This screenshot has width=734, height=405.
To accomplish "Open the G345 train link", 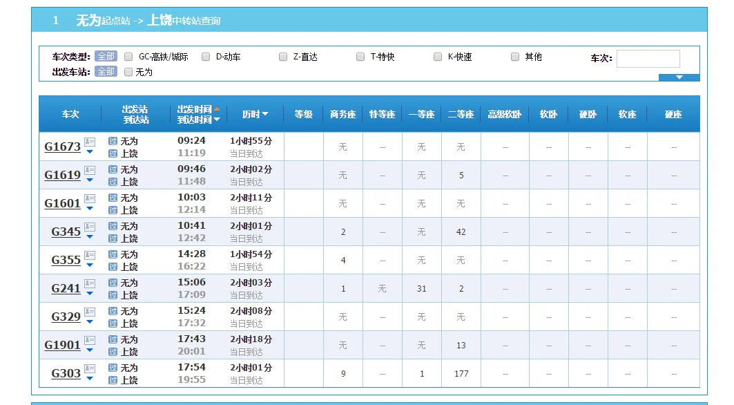I will [64, 232].
